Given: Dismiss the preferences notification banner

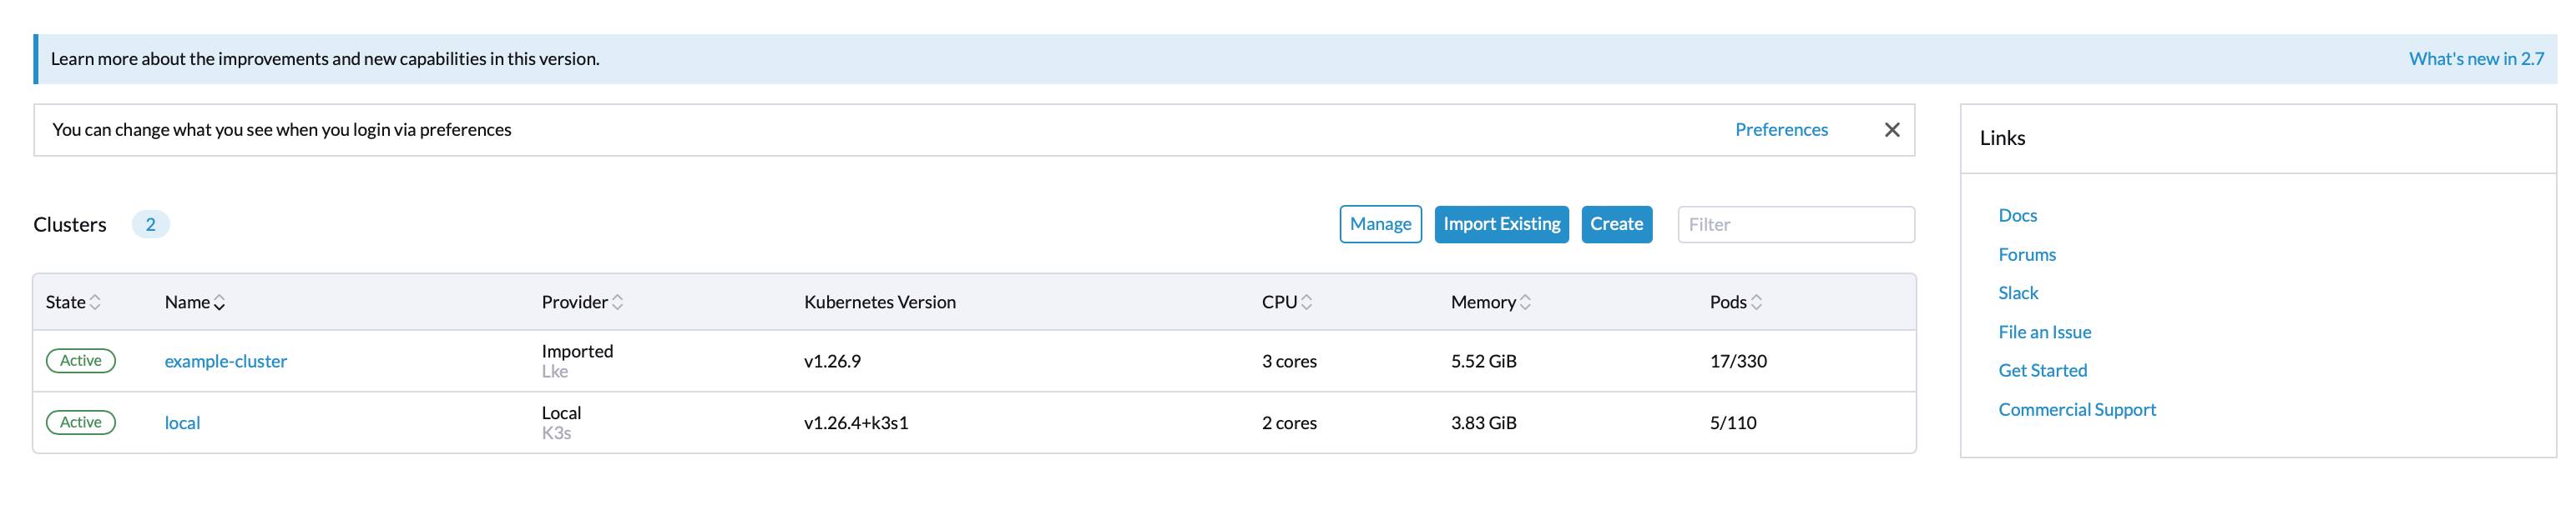Looking at the screenshot, I should tap(1891, 130).
